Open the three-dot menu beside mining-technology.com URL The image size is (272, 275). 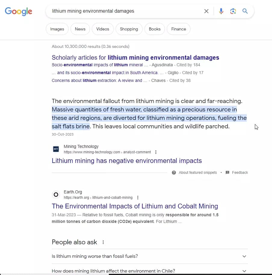pos(156,152)
